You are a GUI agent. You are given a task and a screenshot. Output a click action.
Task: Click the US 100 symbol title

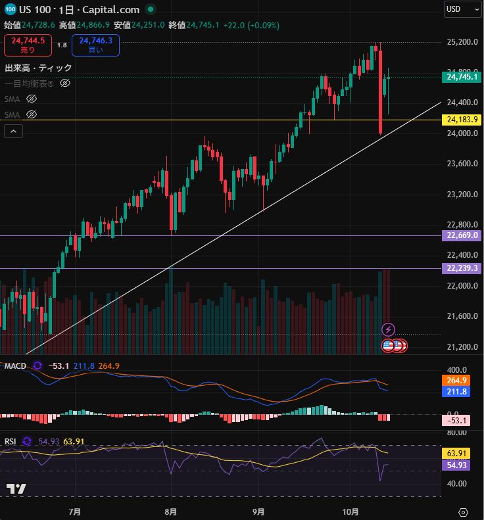point(43,10)
